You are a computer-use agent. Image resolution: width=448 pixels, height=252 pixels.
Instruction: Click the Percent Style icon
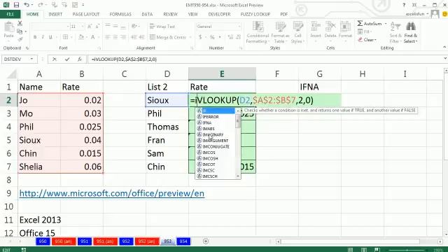212,37
